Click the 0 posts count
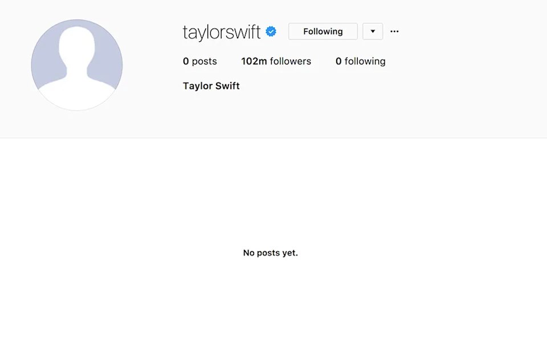547x355 pixels. 200,62
